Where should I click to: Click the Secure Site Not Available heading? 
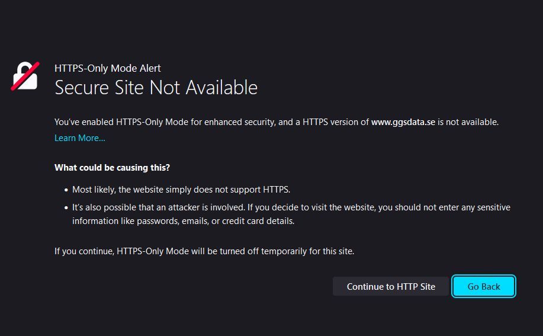coord(156,88)
